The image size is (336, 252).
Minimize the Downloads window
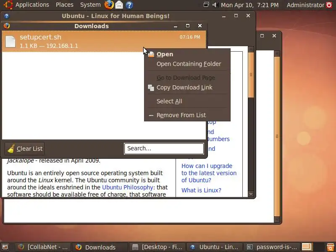[176, 26]
